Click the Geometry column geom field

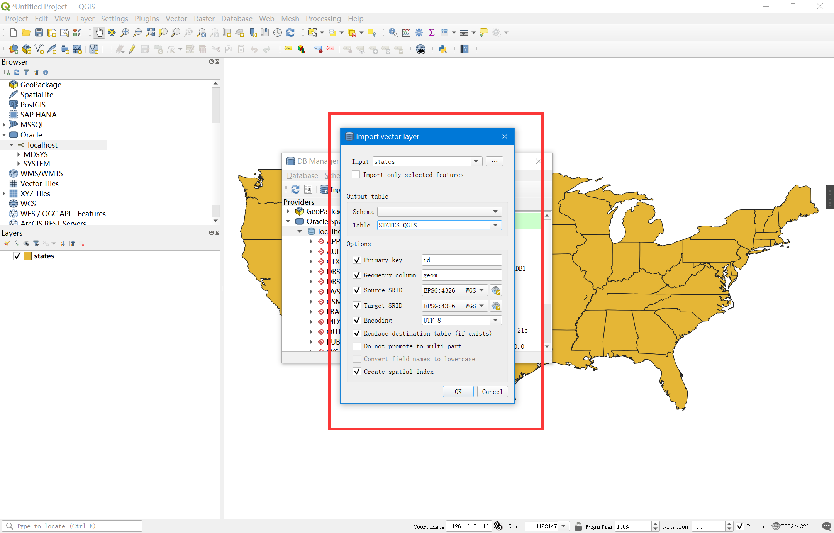point(462,275)
